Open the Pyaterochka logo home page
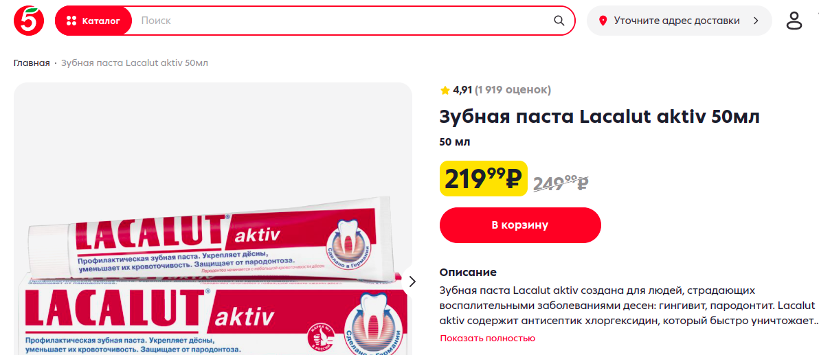Image resolution: width=819 pixels, height=355 pixels. pyautogui.click(x=29, y=21)
